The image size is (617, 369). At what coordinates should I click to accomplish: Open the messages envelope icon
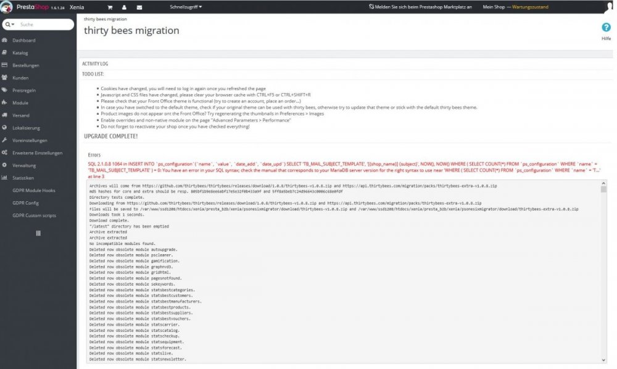(139, 7)
